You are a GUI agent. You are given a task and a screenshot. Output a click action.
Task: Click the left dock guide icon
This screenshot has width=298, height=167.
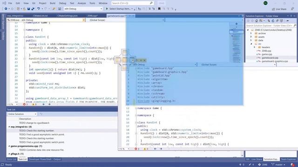(118, 60)
